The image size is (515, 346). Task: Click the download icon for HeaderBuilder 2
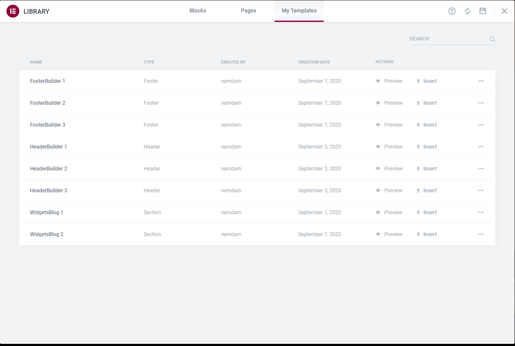tap(418, 169)
